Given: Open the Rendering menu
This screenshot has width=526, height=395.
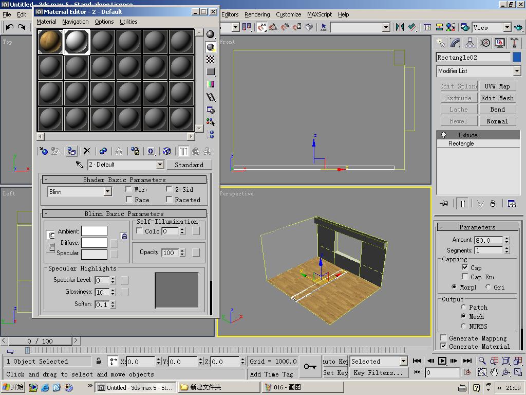Looking at the screenshot, I should [257, 14].
